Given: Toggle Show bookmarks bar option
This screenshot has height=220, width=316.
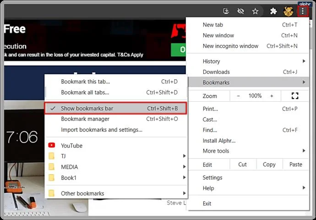Looking at the screenshot, I should [x=116, y=108].
